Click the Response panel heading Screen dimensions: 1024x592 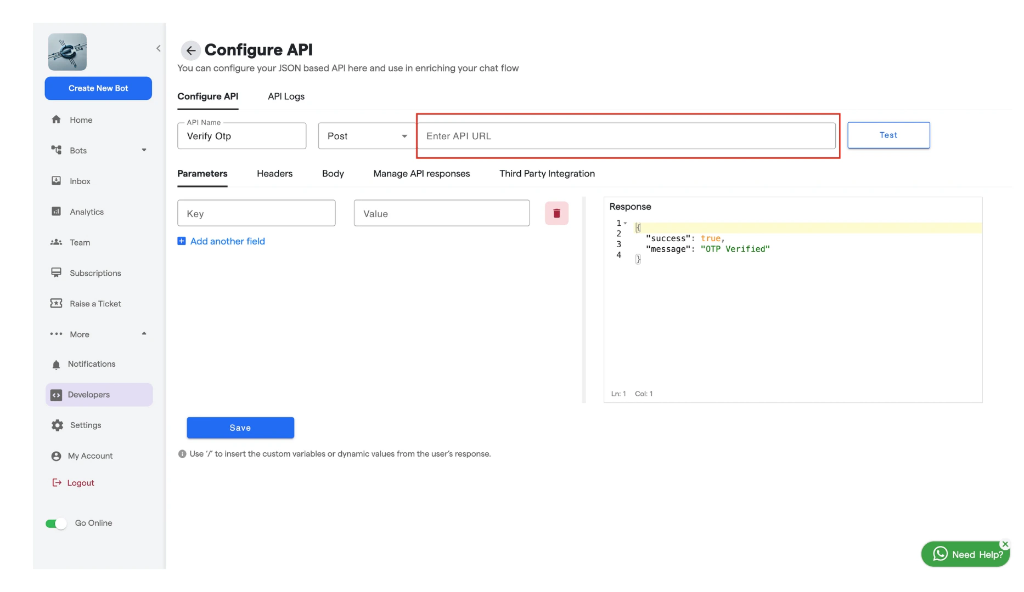click(630, 207)
